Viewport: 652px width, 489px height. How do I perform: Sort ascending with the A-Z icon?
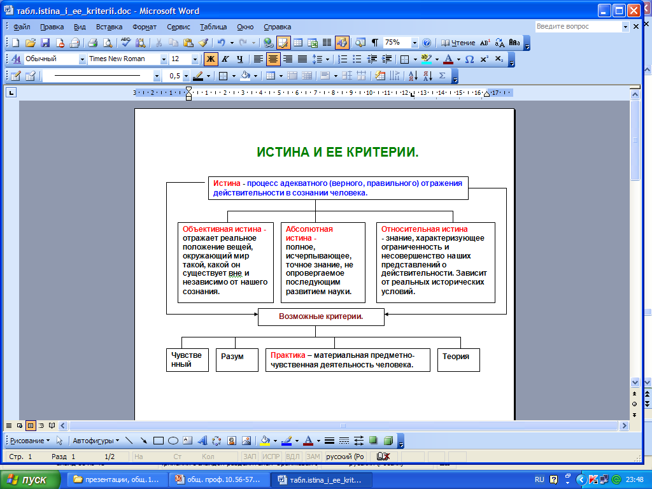pyautogui.click(x=413, y=76)
